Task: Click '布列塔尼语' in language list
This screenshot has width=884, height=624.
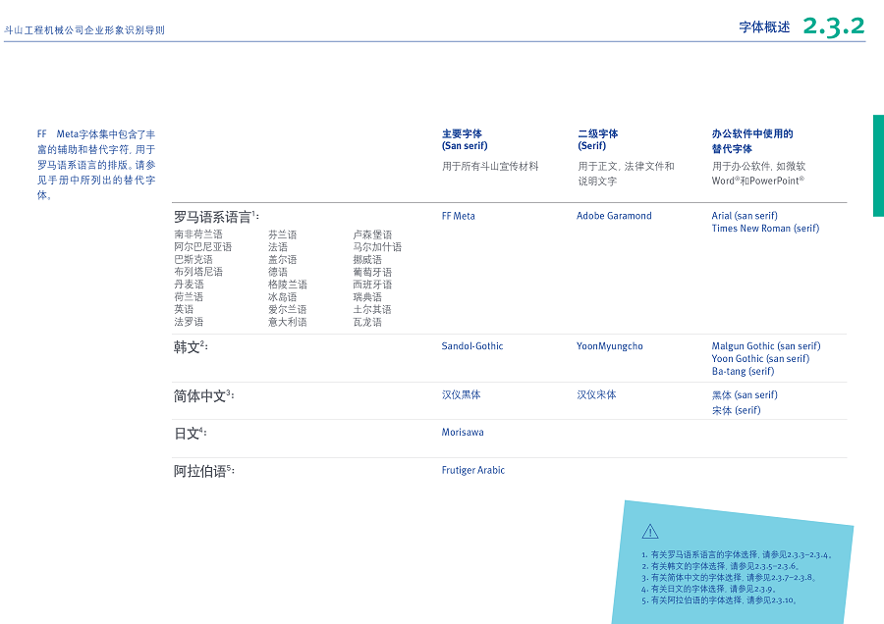Action: pos(198,272)
